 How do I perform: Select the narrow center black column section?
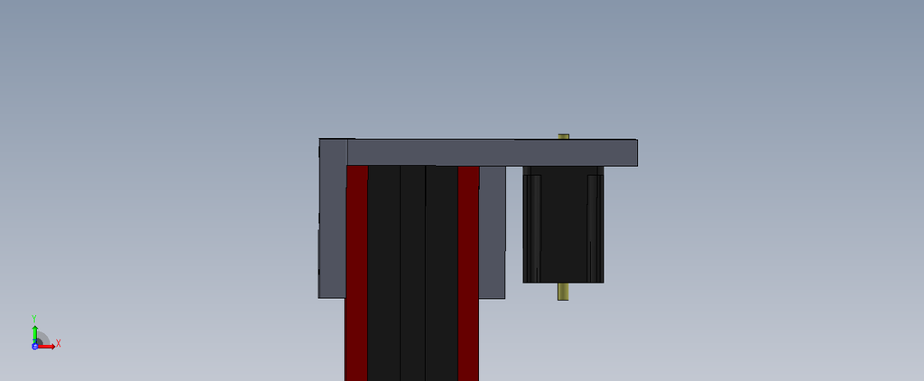(412, 271)
